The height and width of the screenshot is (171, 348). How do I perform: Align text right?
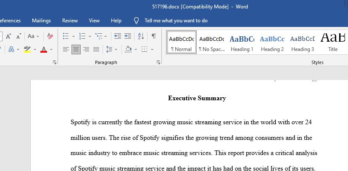click(86, 49)
